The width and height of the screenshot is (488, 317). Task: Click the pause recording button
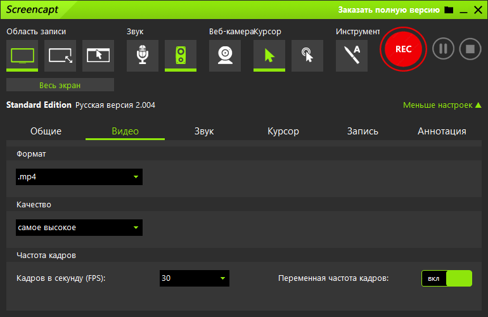[443, 49]
